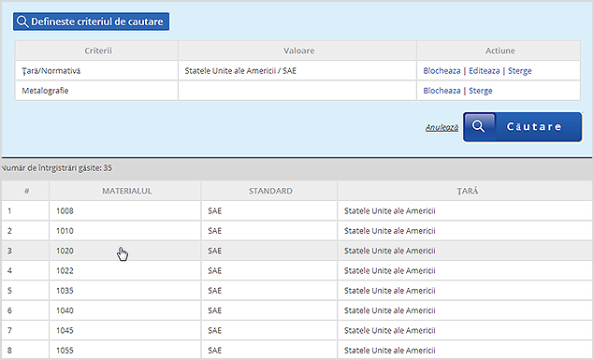Click the Actiune column header
Screen dimensions: 594x360
tap(499, 50)
